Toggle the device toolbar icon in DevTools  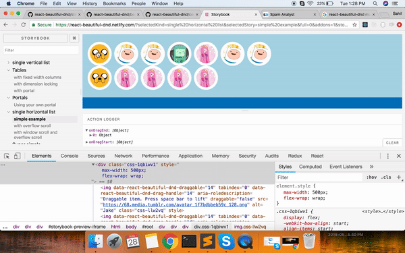(17, 156)
